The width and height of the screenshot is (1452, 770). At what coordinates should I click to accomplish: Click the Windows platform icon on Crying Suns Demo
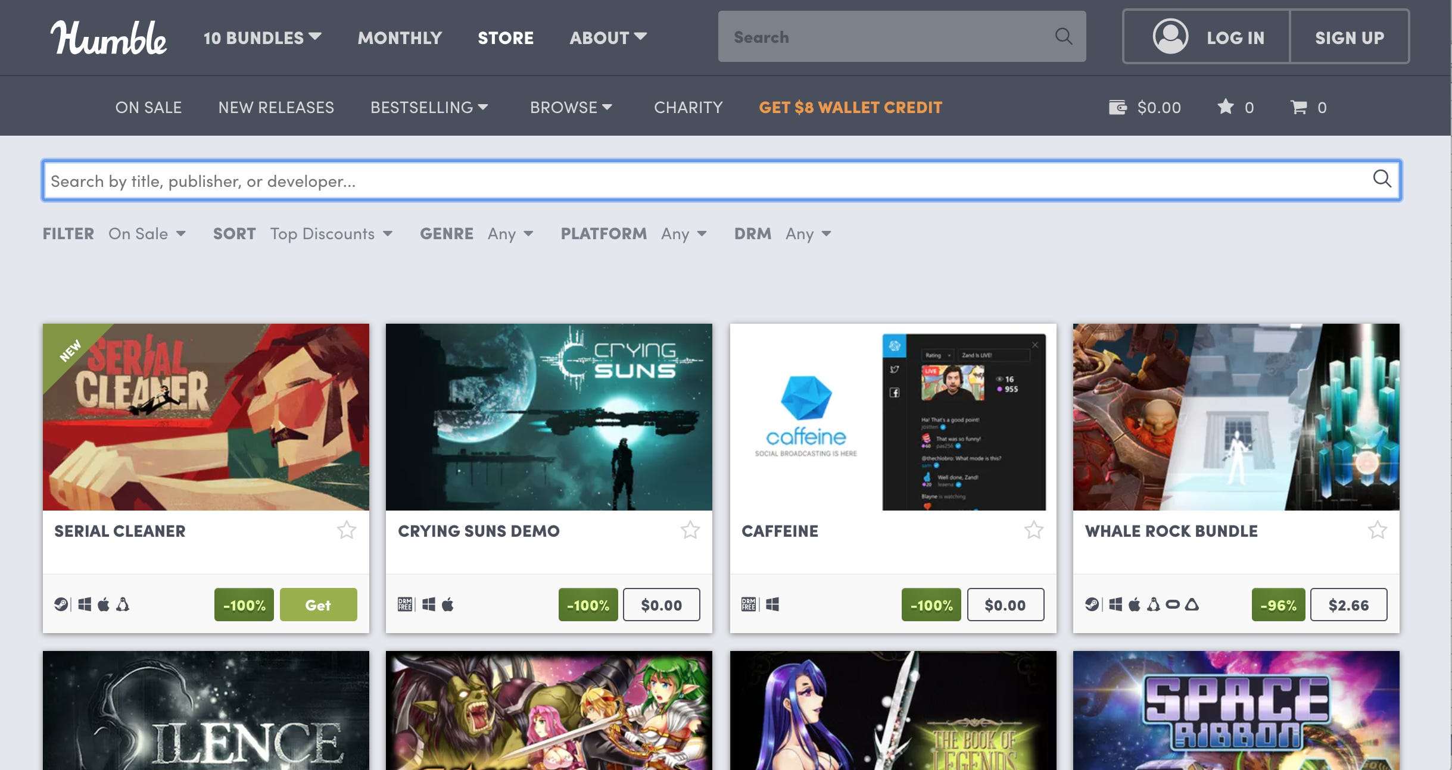pos(429,604)
